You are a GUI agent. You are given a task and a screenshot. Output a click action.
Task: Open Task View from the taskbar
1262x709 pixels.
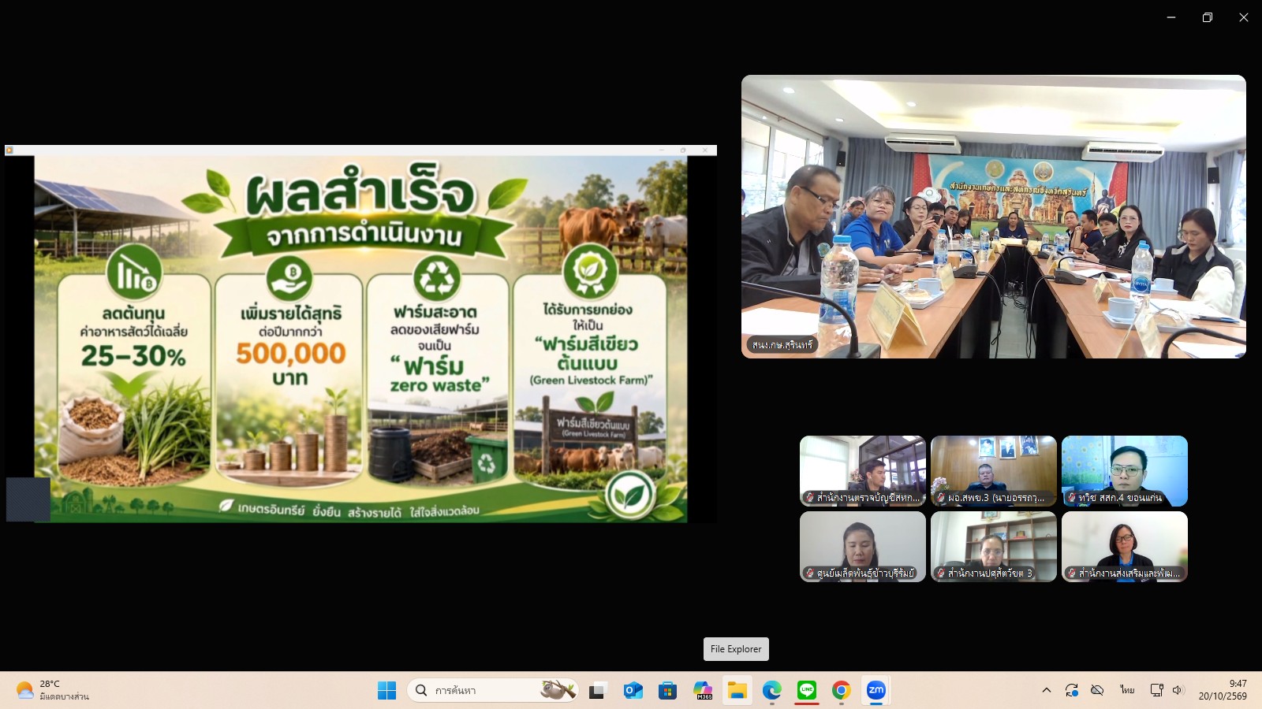pos(597,691)
